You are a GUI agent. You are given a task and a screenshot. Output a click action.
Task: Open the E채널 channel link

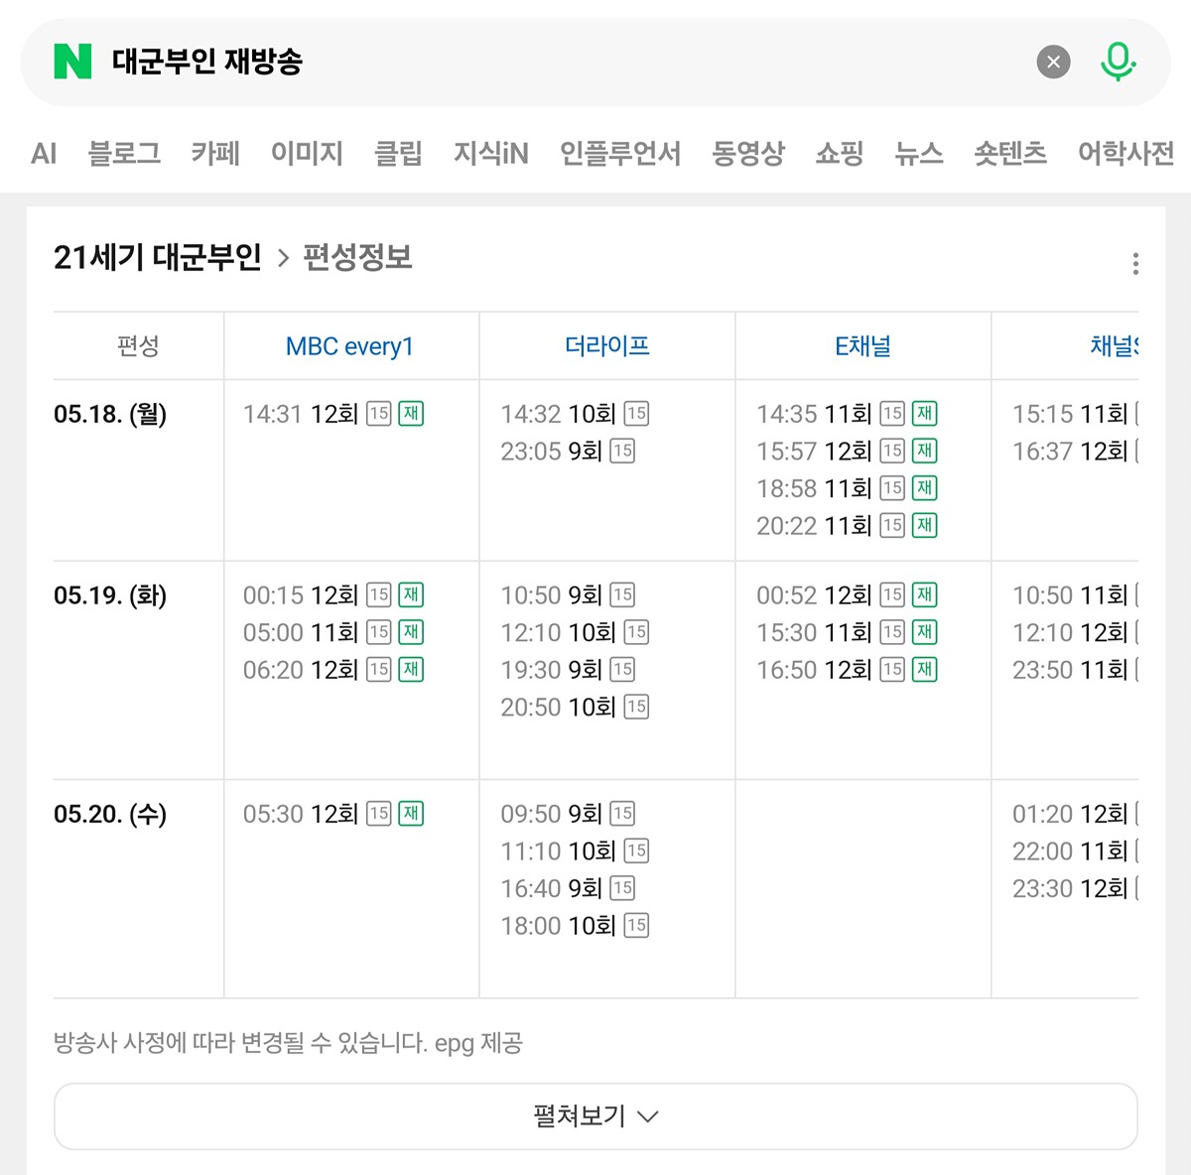[x=862, y=345]
